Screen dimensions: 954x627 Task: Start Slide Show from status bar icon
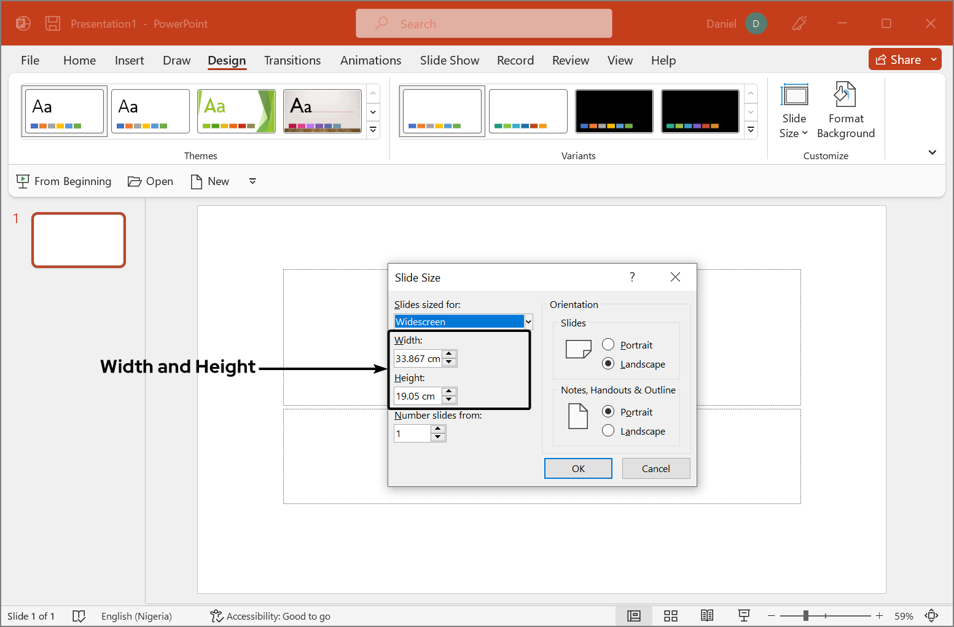point(744,615)
